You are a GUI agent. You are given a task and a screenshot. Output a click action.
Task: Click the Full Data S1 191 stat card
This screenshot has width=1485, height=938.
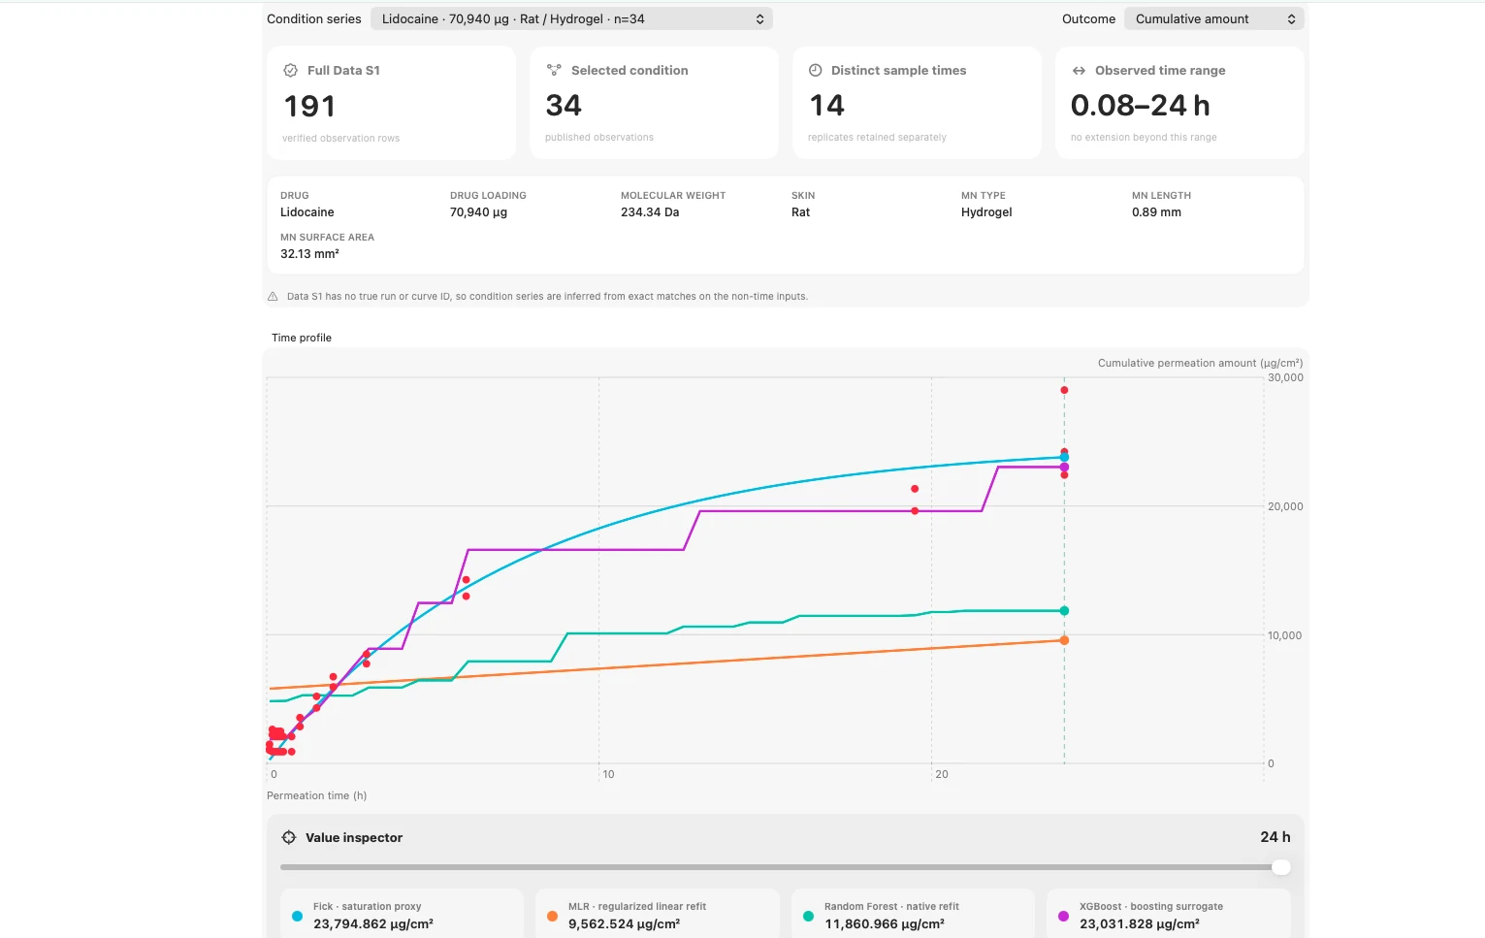[391, 104]
